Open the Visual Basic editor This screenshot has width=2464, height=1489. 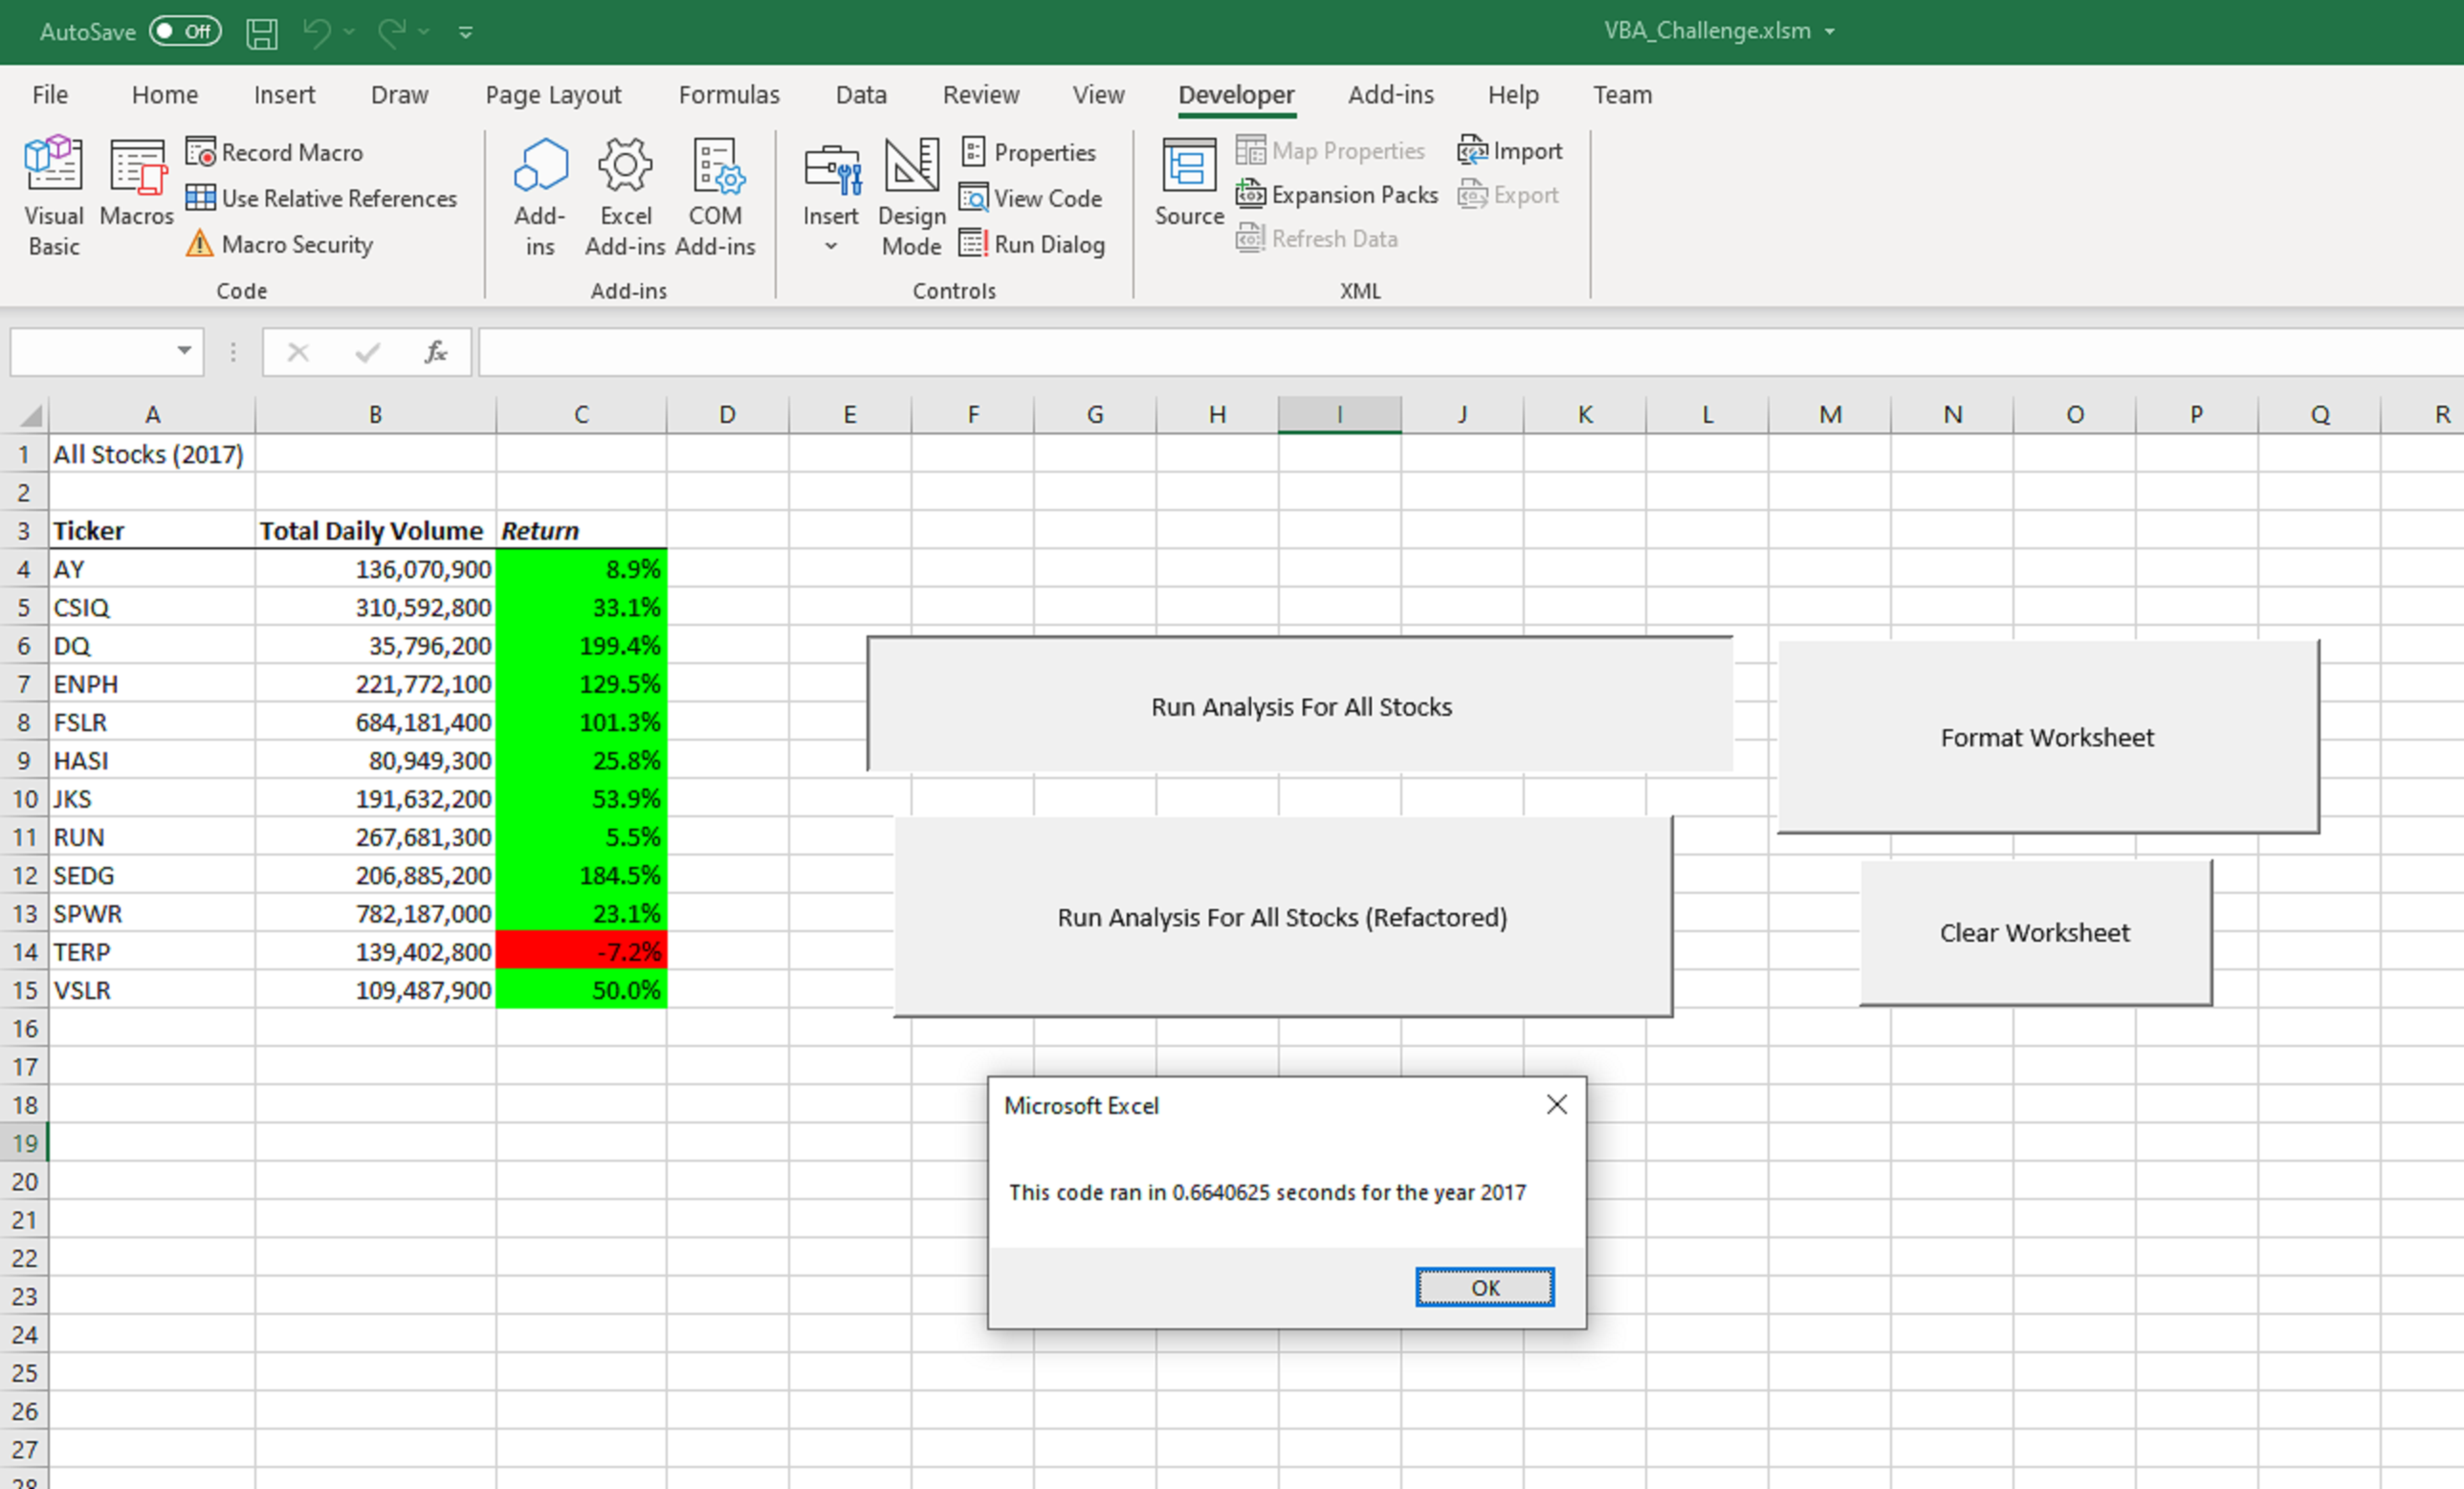[53, 197]
